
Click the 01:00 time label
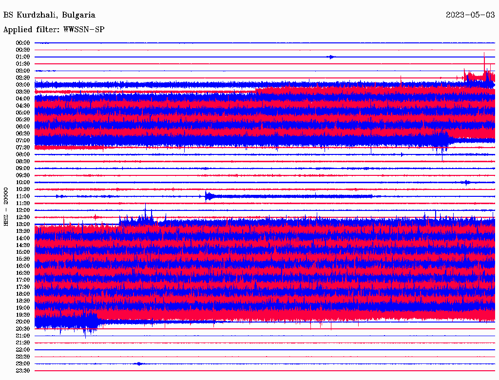(x=23, y=57)
